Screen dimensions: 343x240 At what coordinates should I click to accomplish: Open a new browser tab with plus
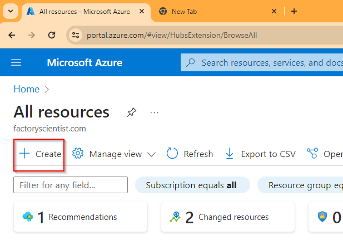(x=294, y=11)
